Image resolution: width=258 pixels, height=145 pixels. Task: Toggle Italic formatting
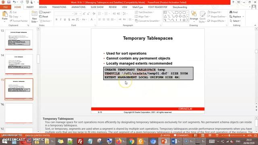tap(60, 20)
